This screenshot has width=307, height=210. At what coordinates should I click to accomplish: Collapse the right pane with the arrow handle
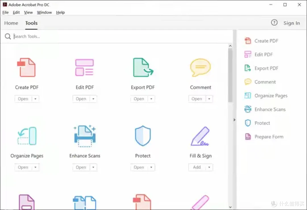[234, 120]
